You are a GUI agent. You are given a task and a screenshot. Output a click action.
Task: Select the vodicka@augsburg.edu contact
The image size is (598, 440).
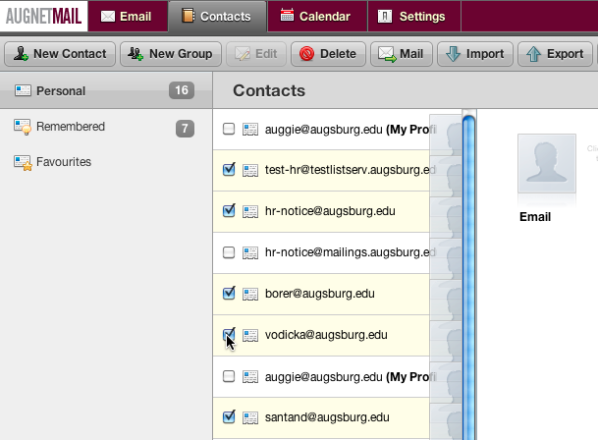pos(337,335)
